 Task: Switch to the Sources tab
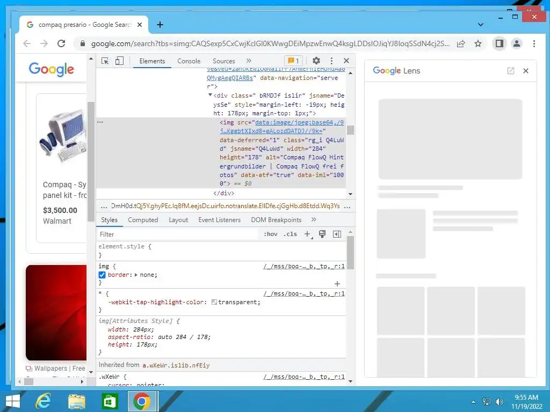click(224, 61)
